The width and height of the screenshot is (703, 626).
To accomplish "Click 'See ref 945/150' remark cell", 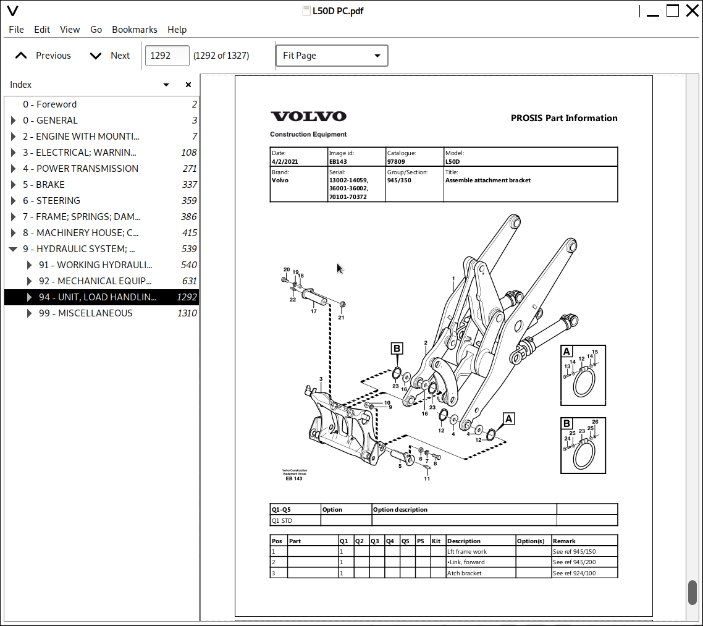I will click(584, 552).
